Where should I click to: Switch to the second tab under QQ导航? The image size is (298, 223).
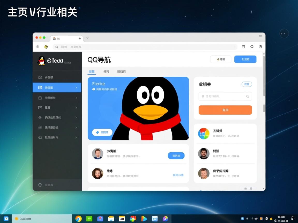coord(106,71)
